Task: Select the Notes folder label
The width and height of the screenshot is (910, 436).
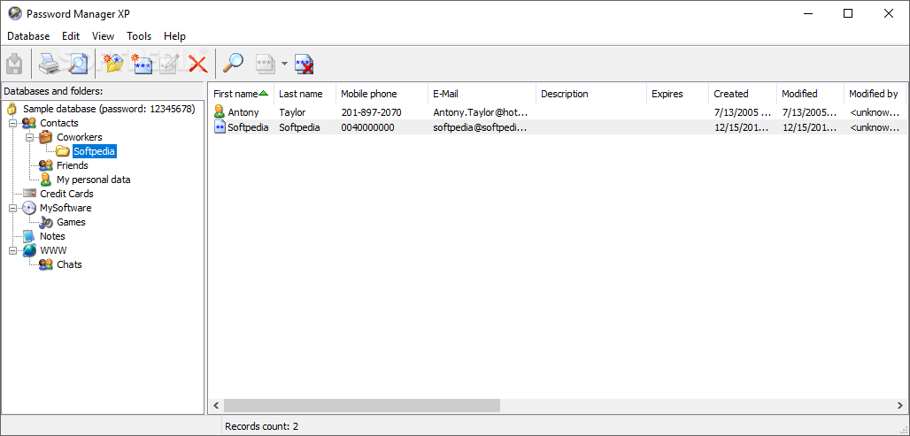Action: click(x=52, y=236)
